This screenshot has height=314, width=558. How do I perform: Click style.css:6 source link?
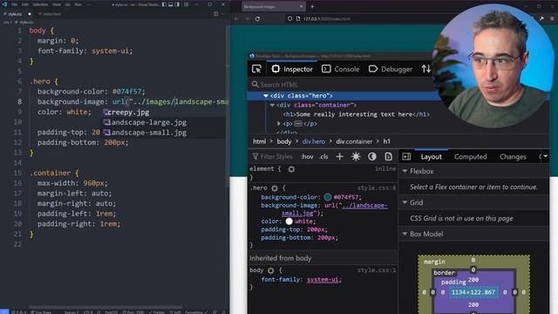[x=377, y=188]
